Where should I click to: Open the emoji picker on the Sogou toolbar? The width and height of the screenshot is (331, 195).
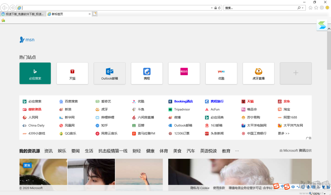[x=303, y=186]
